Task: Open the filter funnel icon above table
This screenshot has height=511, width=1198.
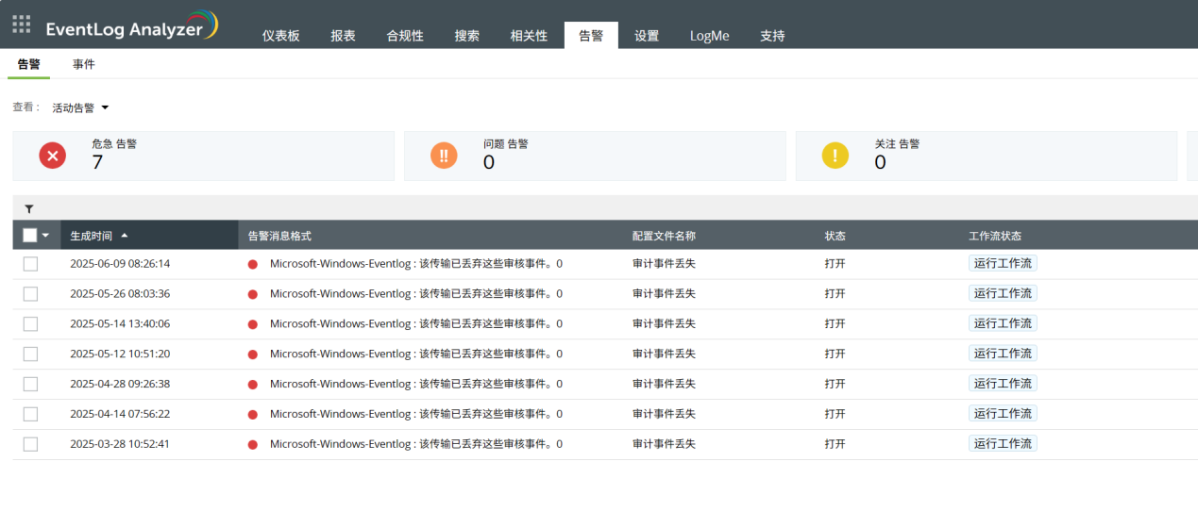Action: tap(29, 208)
